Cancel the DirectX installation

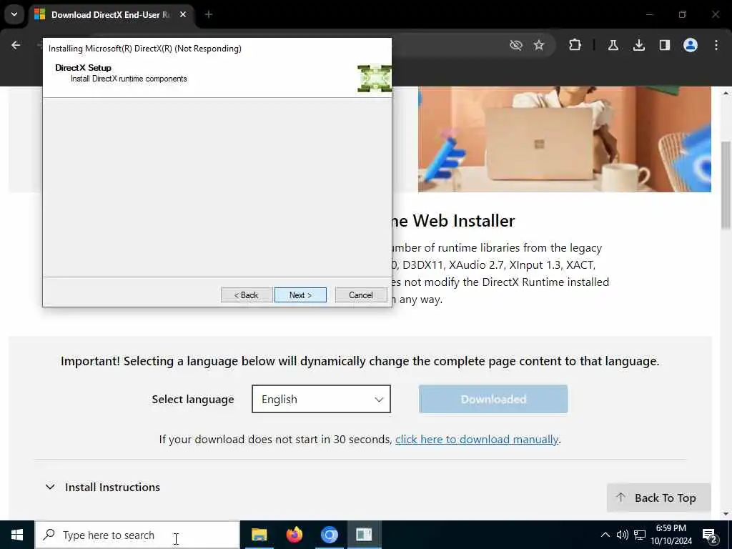[361, 295]
